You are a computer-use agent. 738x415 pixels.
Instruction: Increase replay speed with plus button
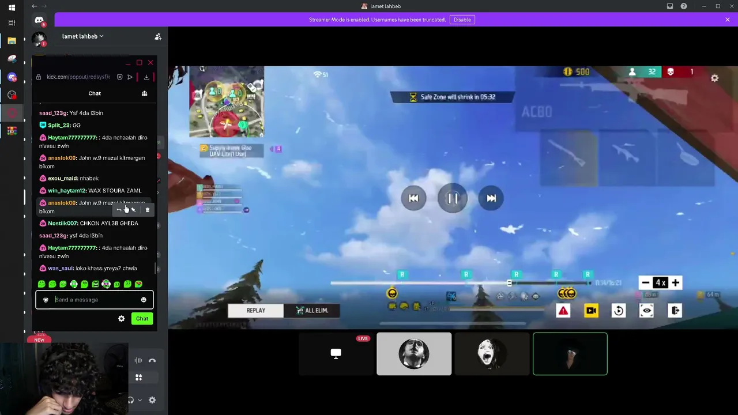(675, 283)
